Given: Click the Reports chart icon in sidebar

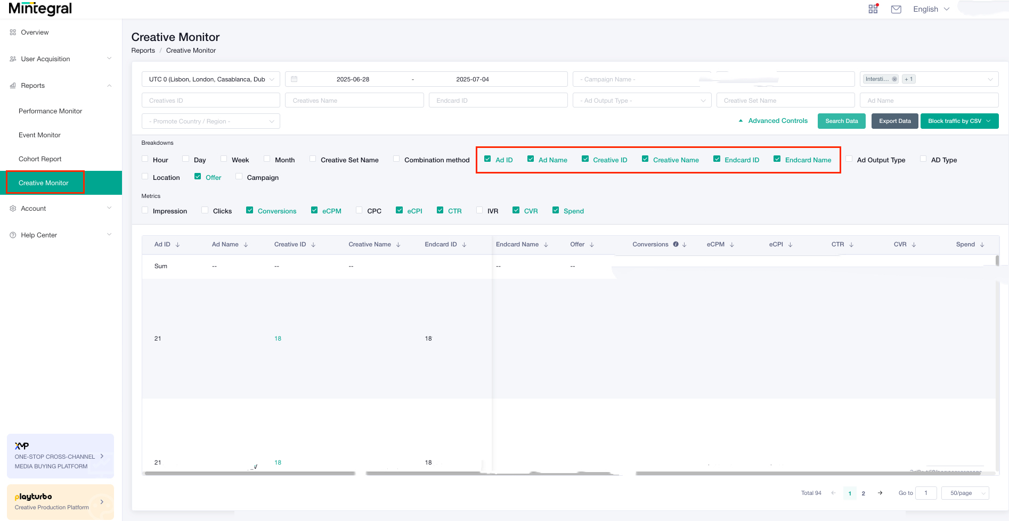Looking at the screenshot, I should coord(12,85).
